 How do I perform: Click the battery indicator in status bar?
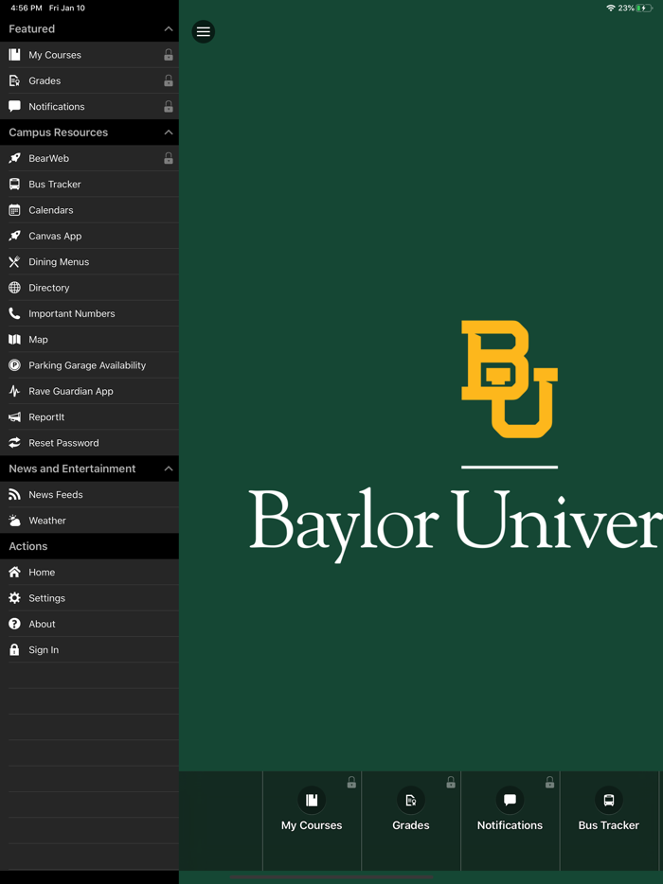point(644,8)
